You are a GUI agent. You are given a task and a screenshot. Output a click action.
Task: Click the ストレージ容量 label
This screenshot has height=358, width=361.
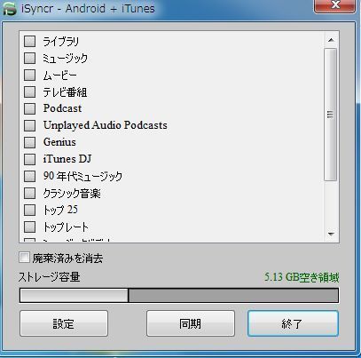49,277
